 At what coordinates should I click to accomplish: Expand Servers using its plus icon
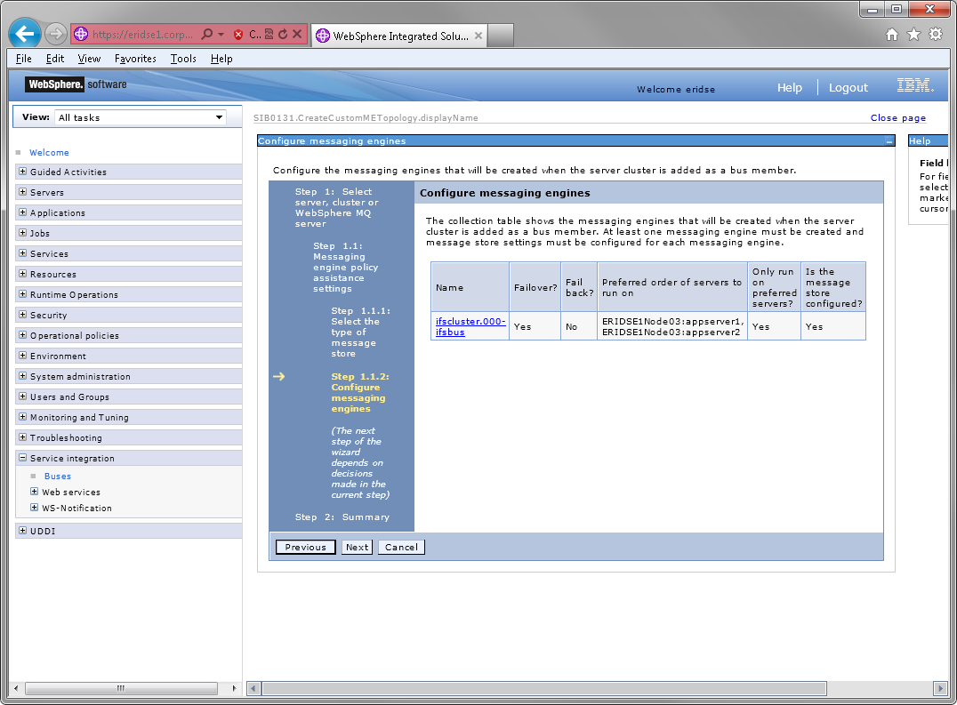tap(22, 192)
